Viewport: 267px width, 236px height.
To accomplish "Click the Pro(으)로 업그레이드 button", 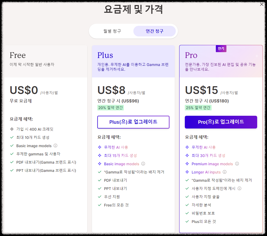I will pyautogui.click(x=221, y=122).
